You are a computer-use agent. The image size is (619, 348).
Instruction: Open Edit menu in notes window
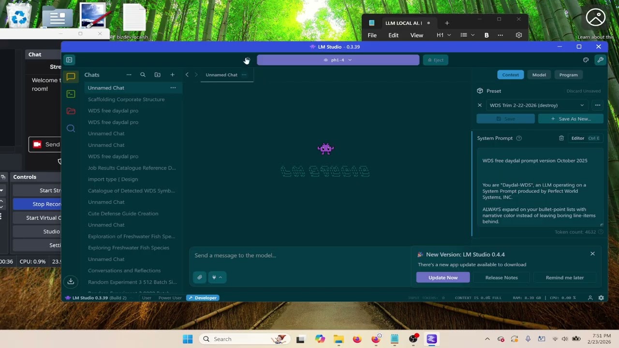pyautogui.click(x=393, y=35)
